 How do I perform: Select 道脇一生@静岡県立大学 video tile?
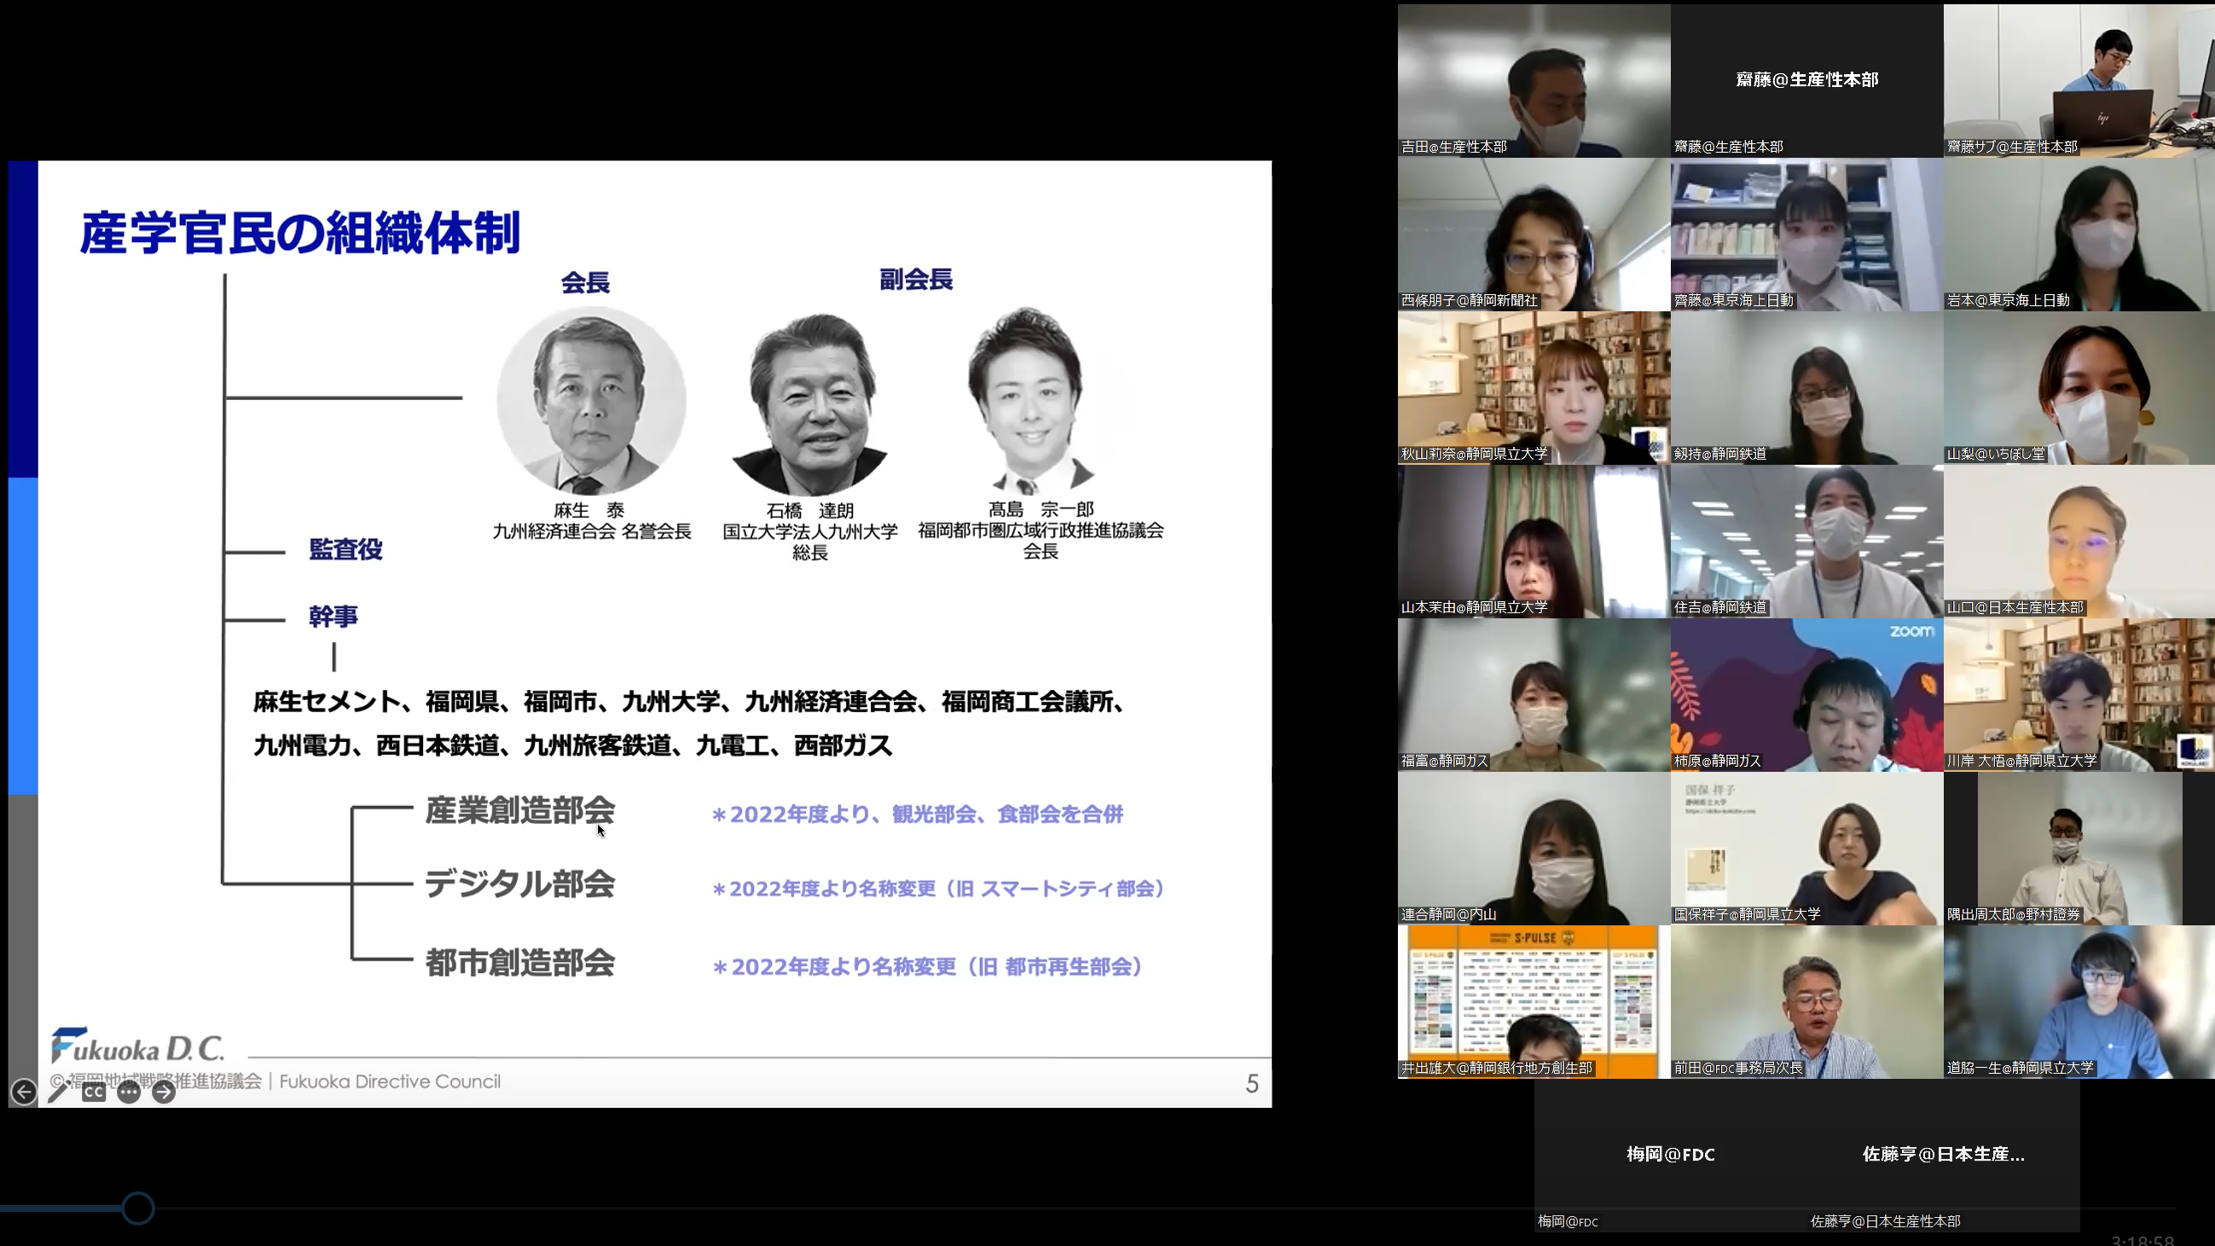(2079, 1002)
